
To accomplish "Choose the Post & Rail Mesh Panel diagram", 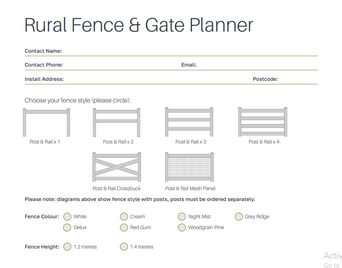I will coord(189,167).
